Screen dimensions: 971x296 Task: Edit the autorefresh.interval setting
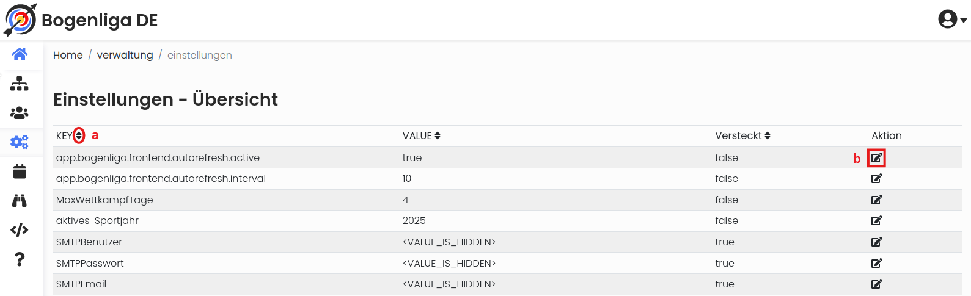(877, 179)
